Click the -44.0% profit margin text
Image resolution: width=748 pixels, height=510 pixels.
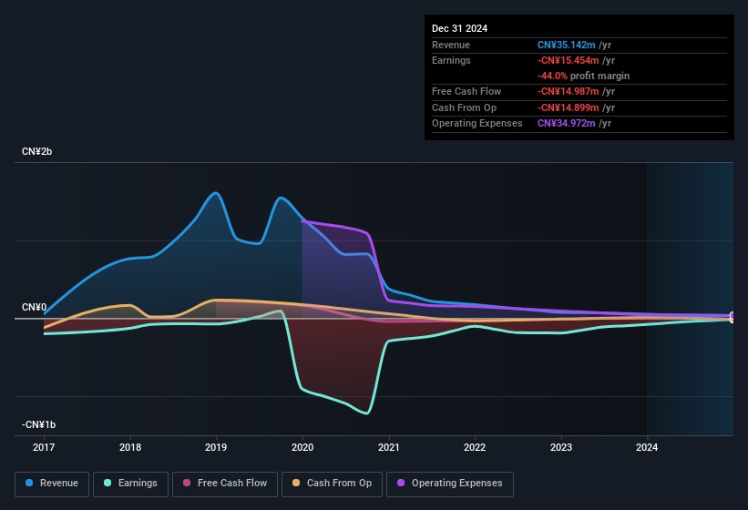click(583, 76)
